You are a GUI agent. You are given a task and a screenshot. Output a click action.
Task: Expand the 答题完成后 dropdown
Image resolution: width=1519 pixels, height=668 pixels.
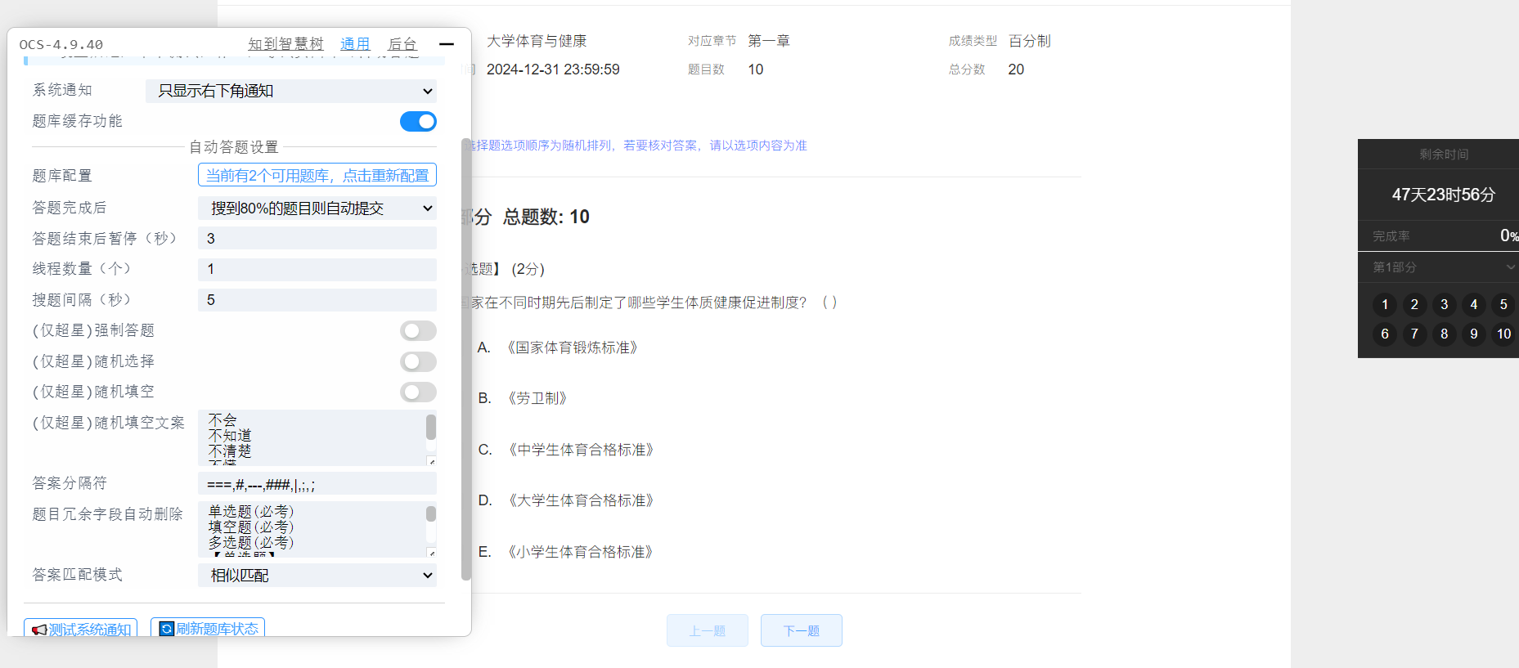tap(317, 208)
